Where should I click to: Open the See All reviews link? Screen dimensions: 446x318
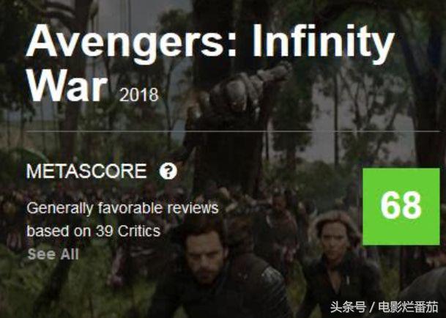point(53,254)
